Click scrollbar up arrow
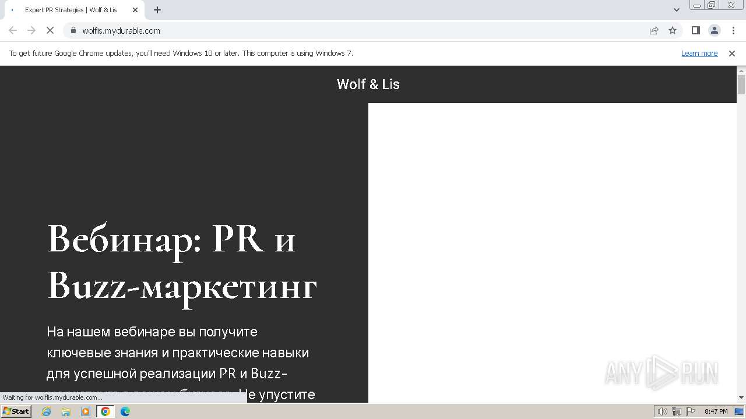Viewport: 746px width, 419px height. click(x=741, y=70)
